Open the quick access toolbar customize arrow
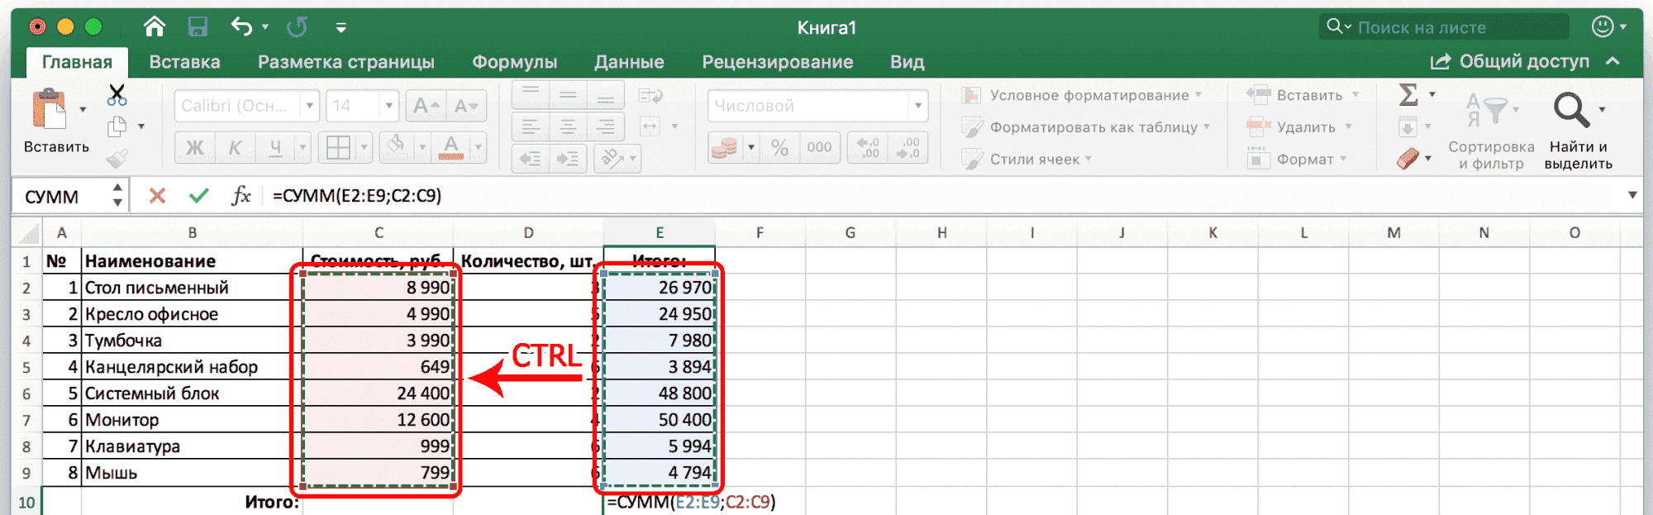The width and height of the screenshot is (1653, 515). (x=341, y=27)
